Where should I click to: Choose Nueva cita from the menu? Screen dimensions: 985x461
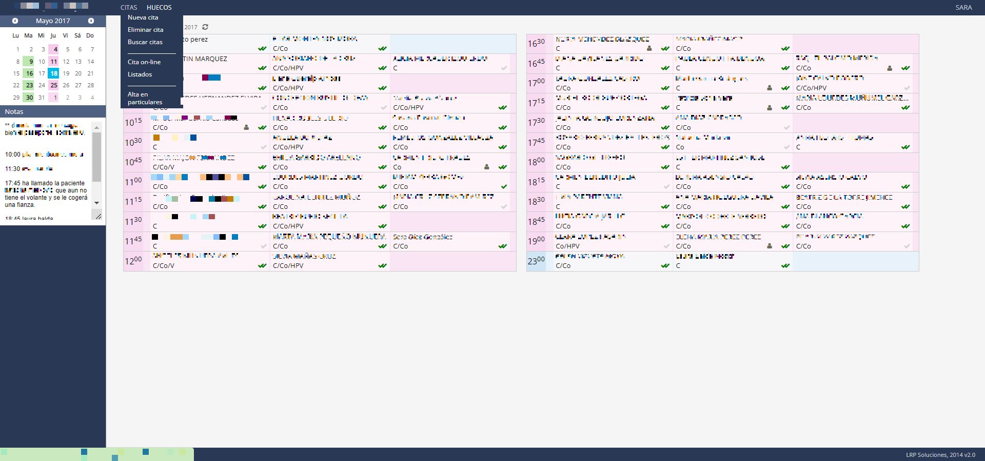143,17
